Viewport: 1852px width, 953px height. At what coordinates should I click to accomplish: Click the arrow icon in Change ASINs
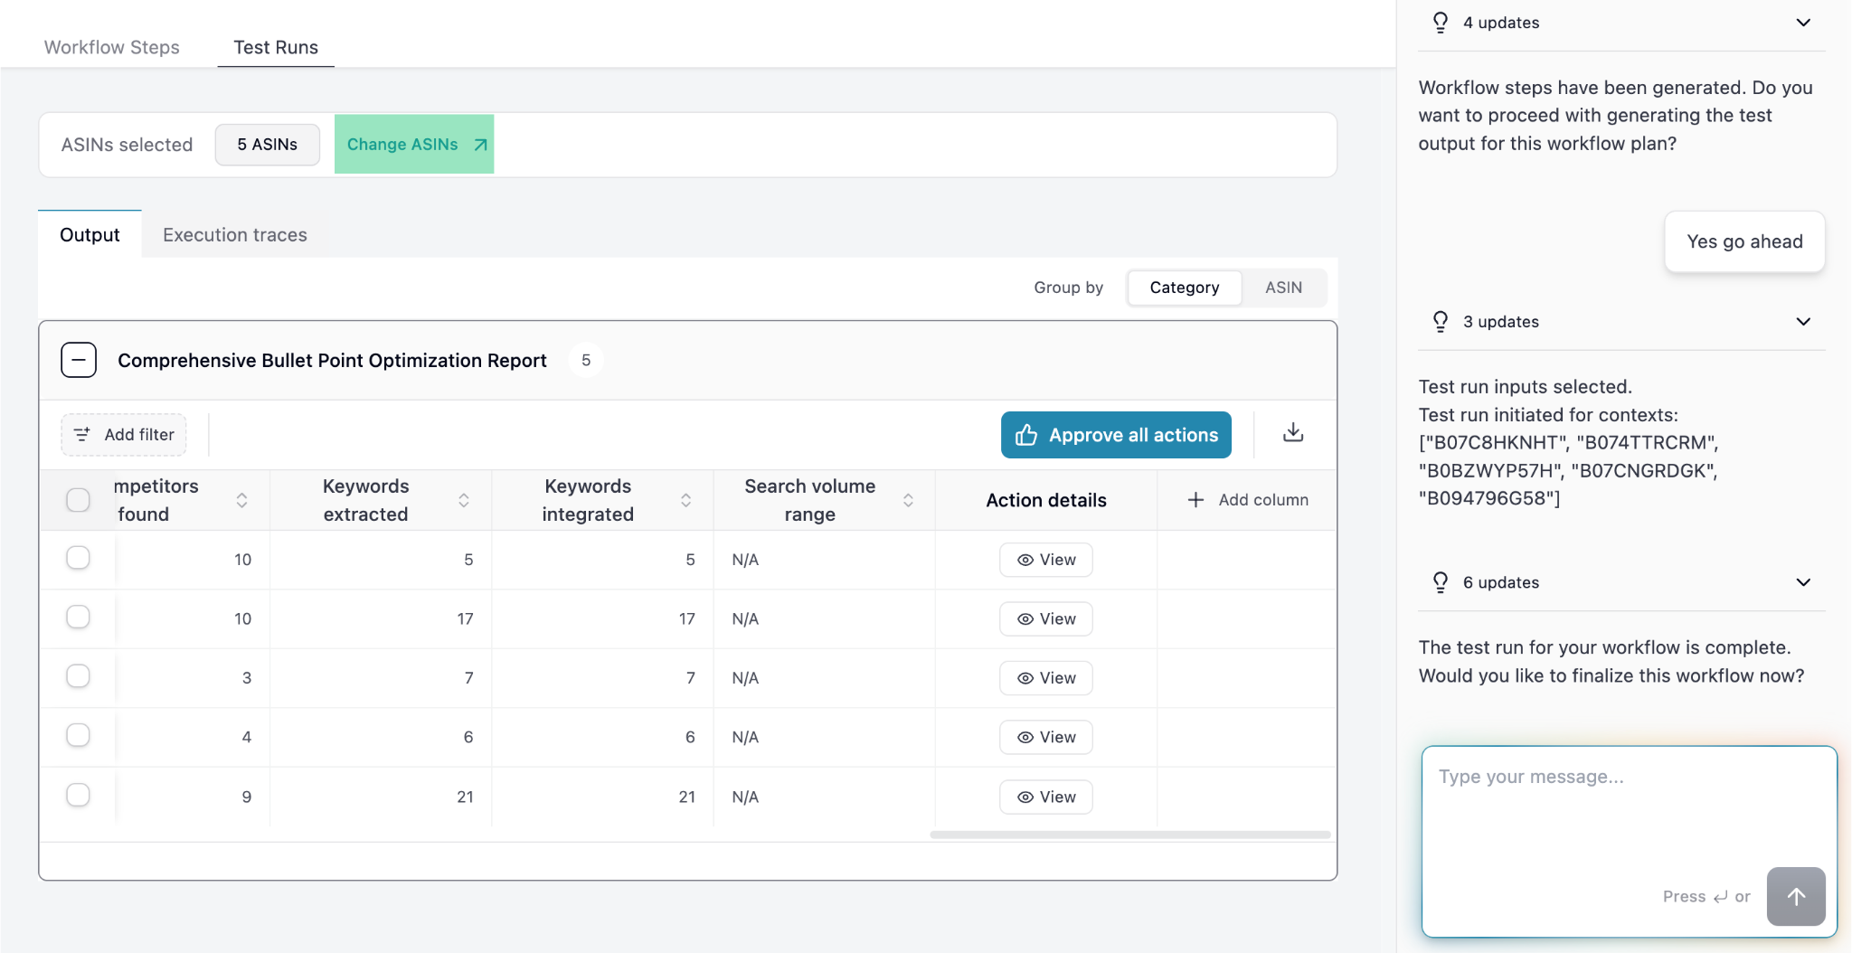point(480,145)
